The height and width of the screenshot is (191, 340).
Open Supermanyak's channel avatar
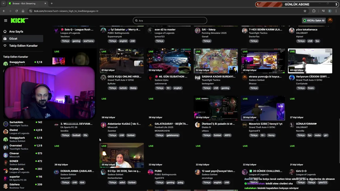(103, 30)
